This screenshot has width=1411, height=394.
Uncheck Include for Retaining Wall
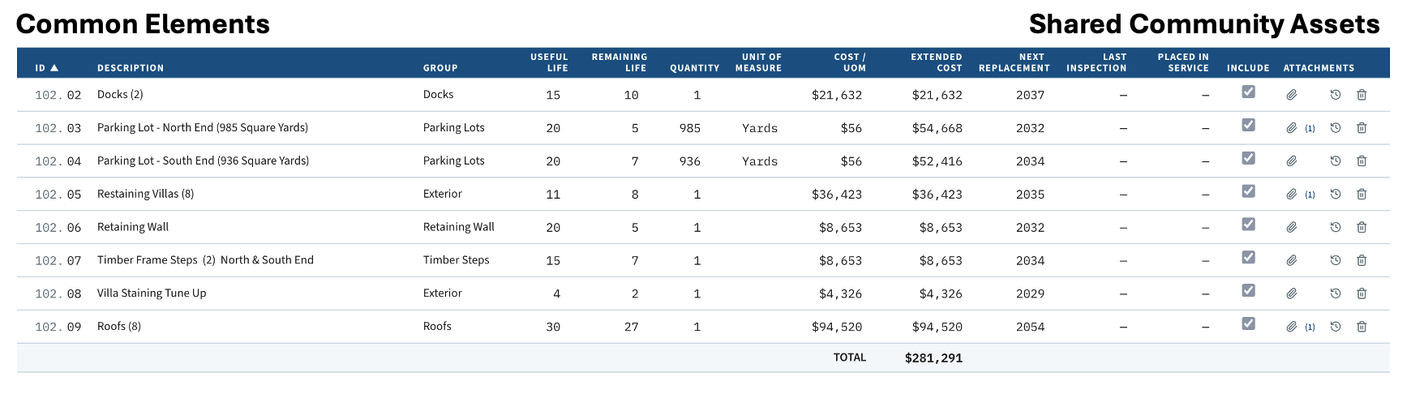point(1249,225)
